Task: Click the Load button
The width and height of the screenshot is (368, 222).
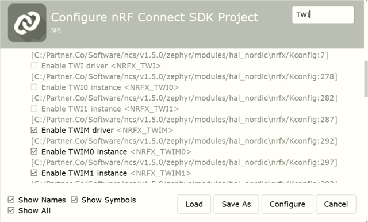Action: (x=194, y=204)
